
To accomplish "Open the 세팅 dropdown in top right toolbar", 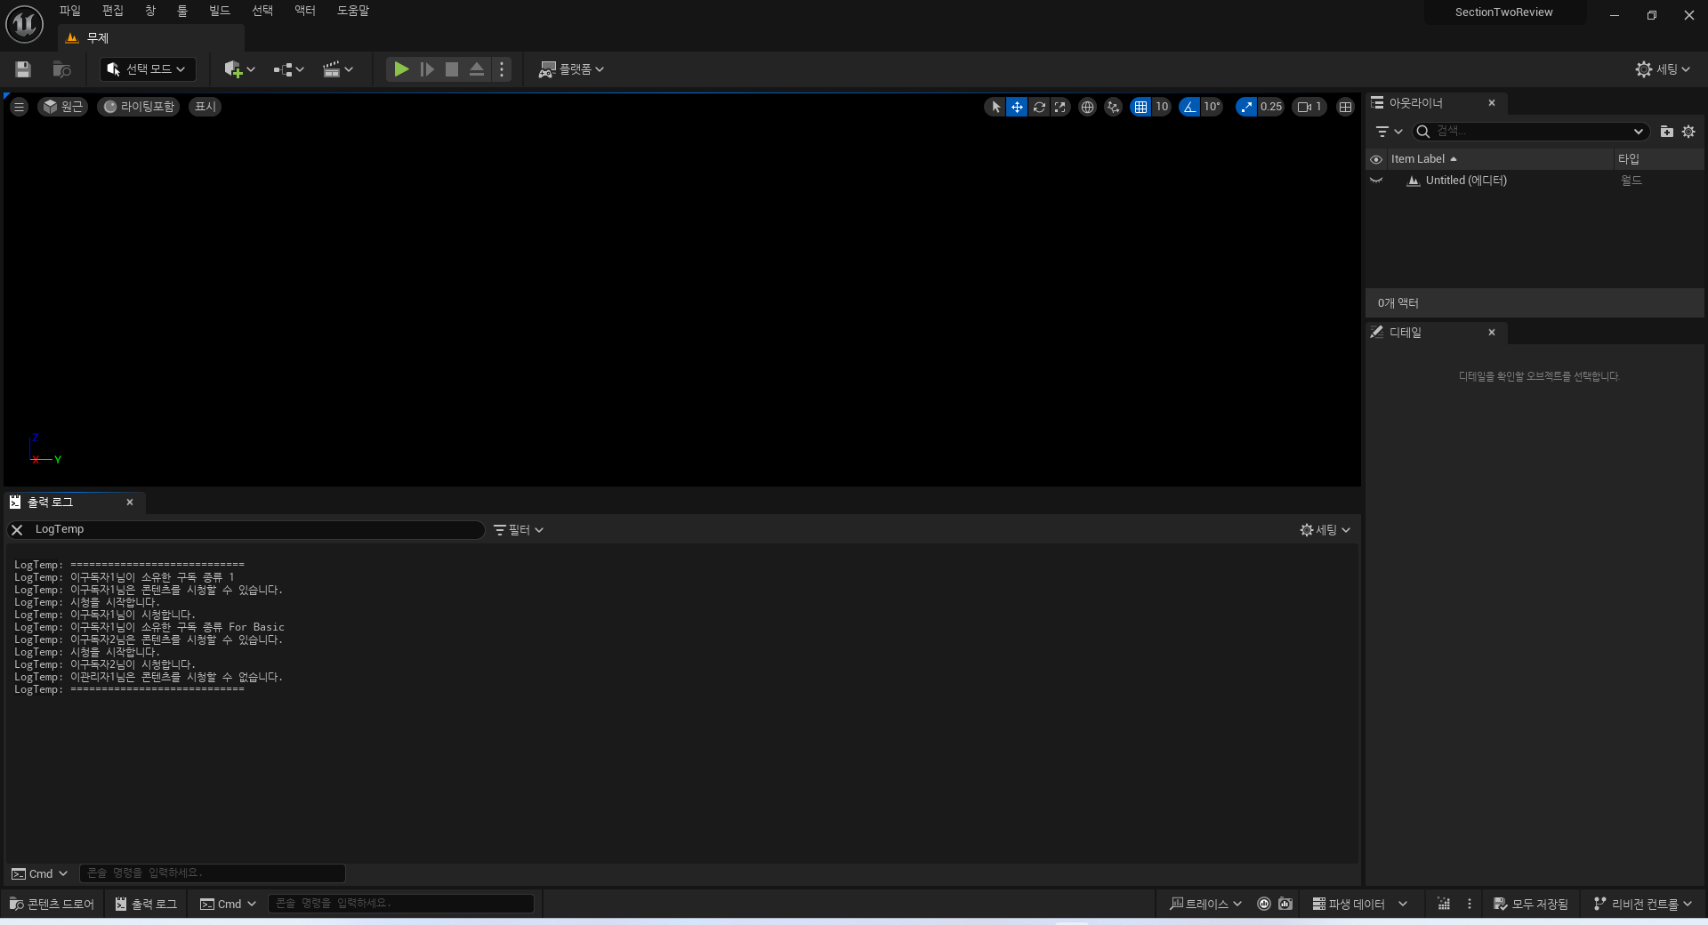I will tap(1663, 69).
